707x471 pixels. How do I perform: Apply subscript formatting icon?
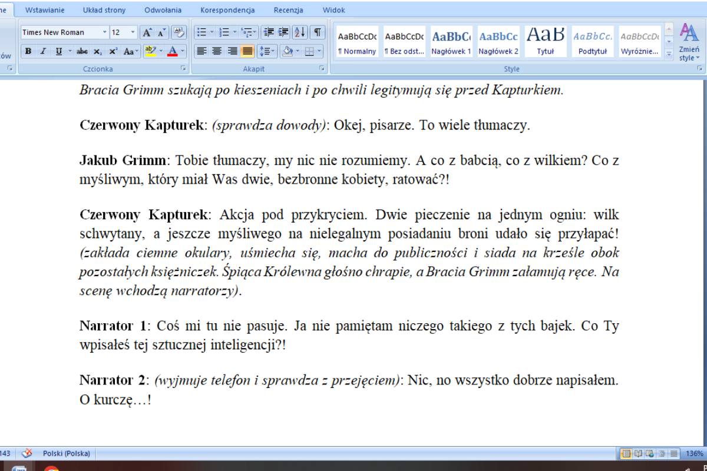point(98,51)
